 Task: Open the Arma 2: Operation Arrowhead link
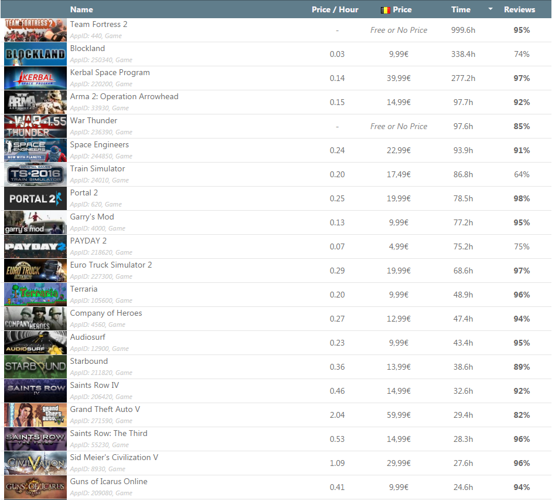click(124, 97)
